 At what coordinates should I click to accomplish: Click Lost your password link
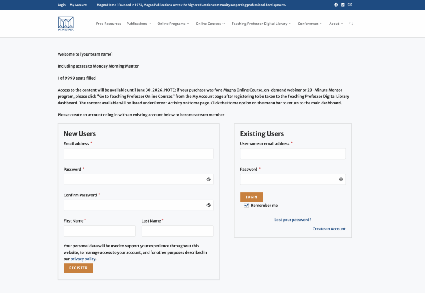[x=293, y=220]
